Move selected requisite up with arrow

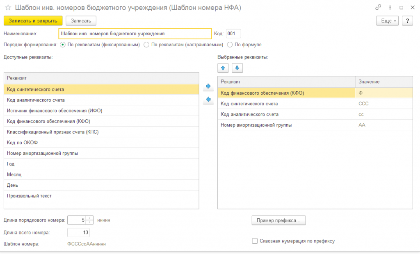coord(223,68)
